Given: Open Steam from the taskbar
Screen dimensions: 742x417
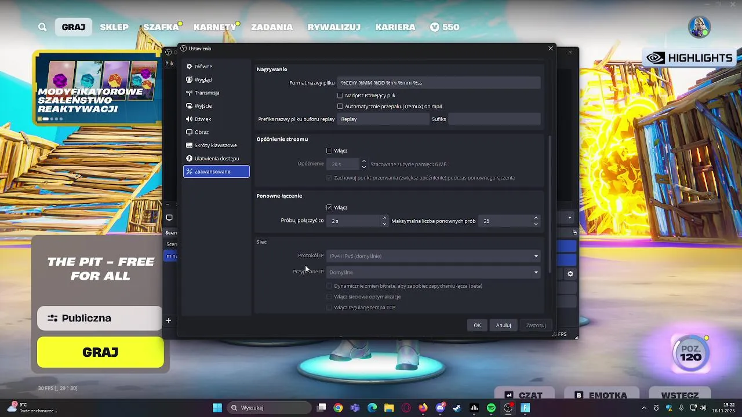Looking at the screenshot, I should coord(457,408).
